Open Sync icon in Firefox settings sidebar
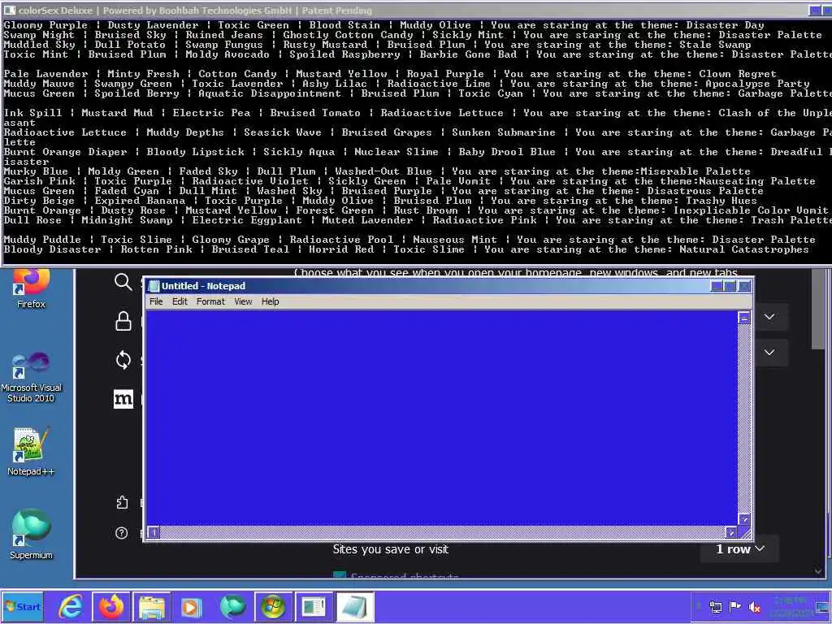 coord(123,360)
